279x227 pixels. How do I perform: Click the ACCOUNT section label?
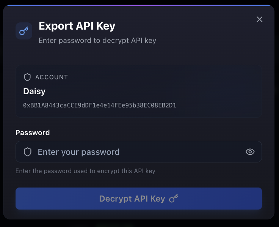click(52, 77)
